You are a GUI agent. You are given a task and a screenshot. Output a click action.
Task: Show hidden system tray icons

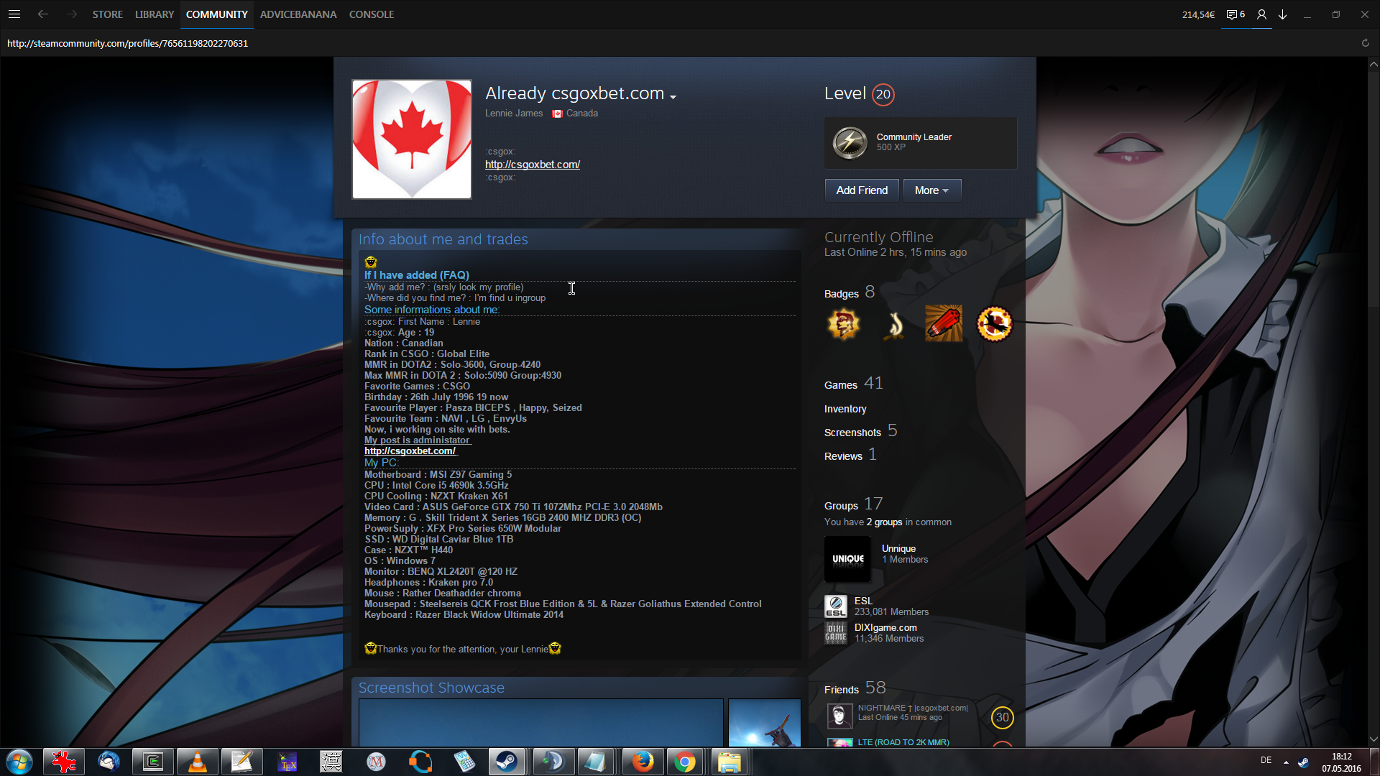pos(1286,762)
